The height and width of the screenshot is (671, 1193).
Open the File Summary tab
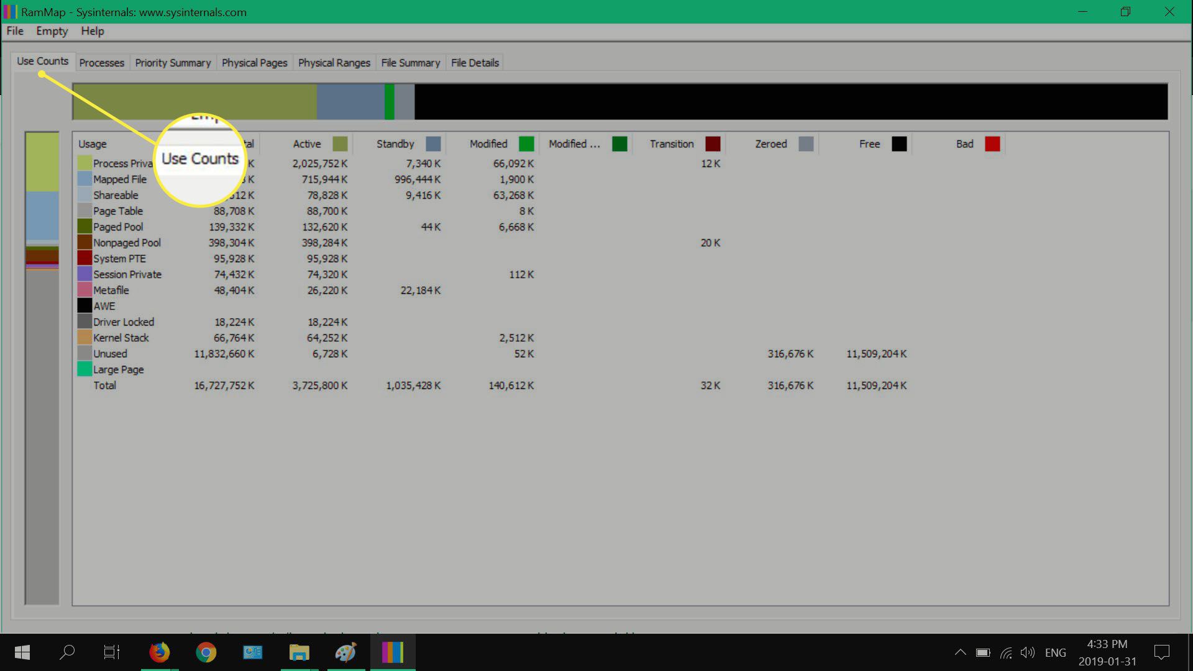411,62
